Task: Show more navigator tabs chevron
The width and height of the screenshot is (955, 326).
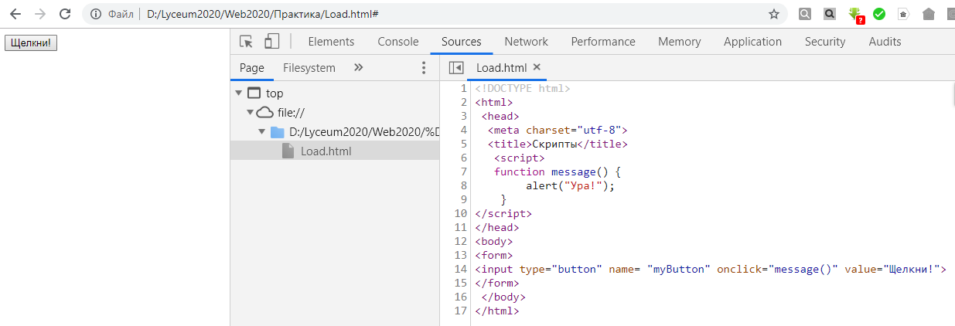Action: [x=358, y=68]
